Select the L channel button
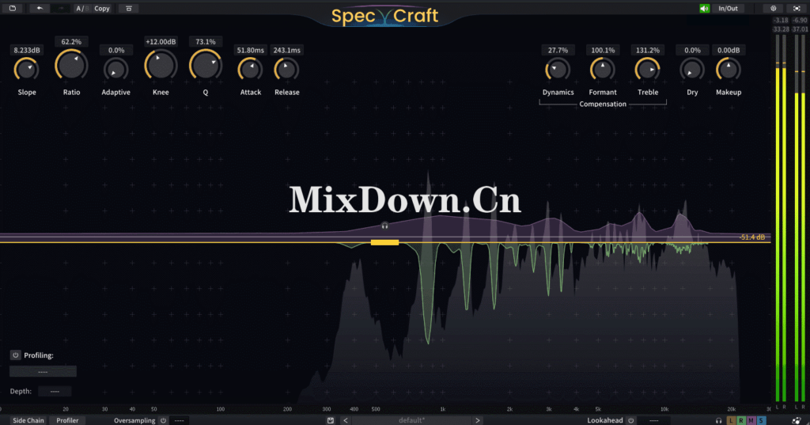Image resolution: width=810 pixels, height=425 pixels. coord(732,421)
